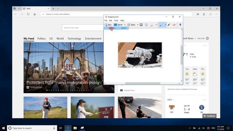Select the My Feed tab
The image size is (233, 131).
[x=29, y=39]
